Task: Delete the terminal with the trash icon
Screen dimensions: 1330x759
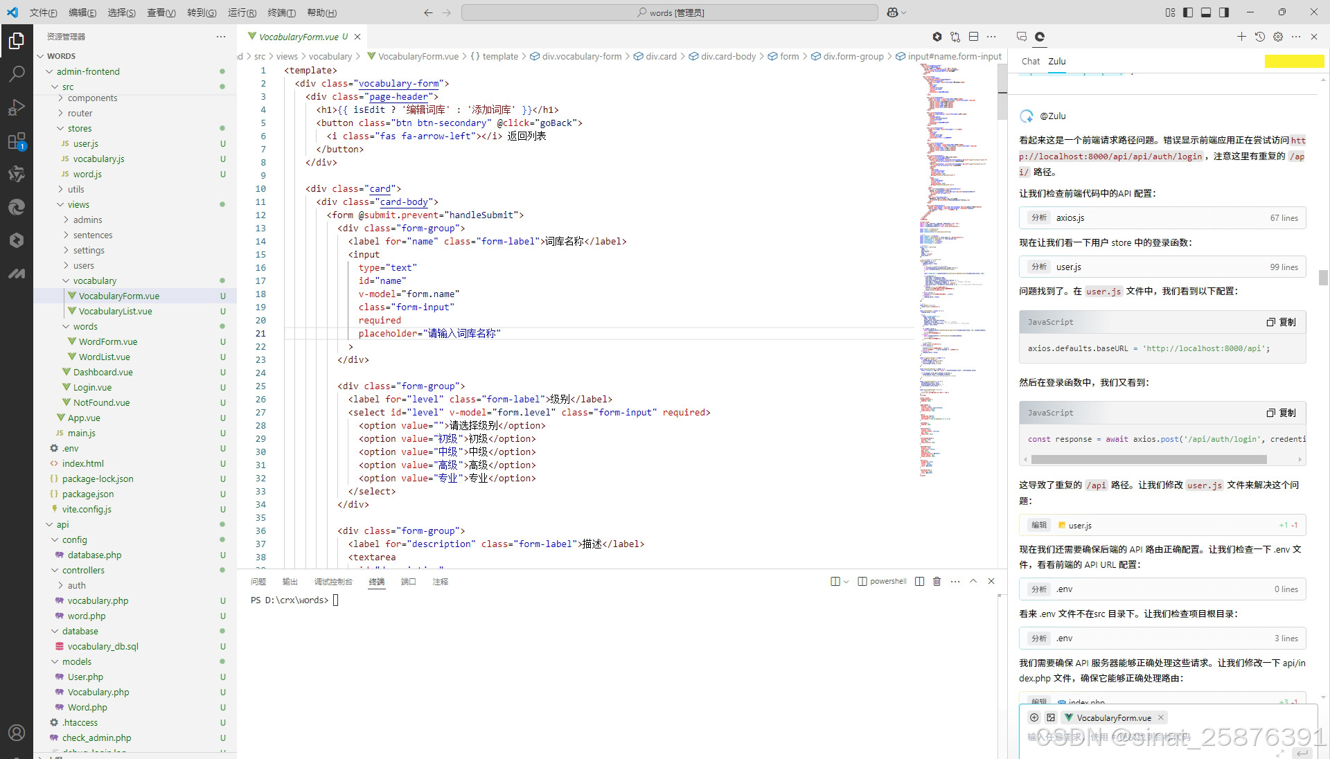Action: (x=937, y=582)
